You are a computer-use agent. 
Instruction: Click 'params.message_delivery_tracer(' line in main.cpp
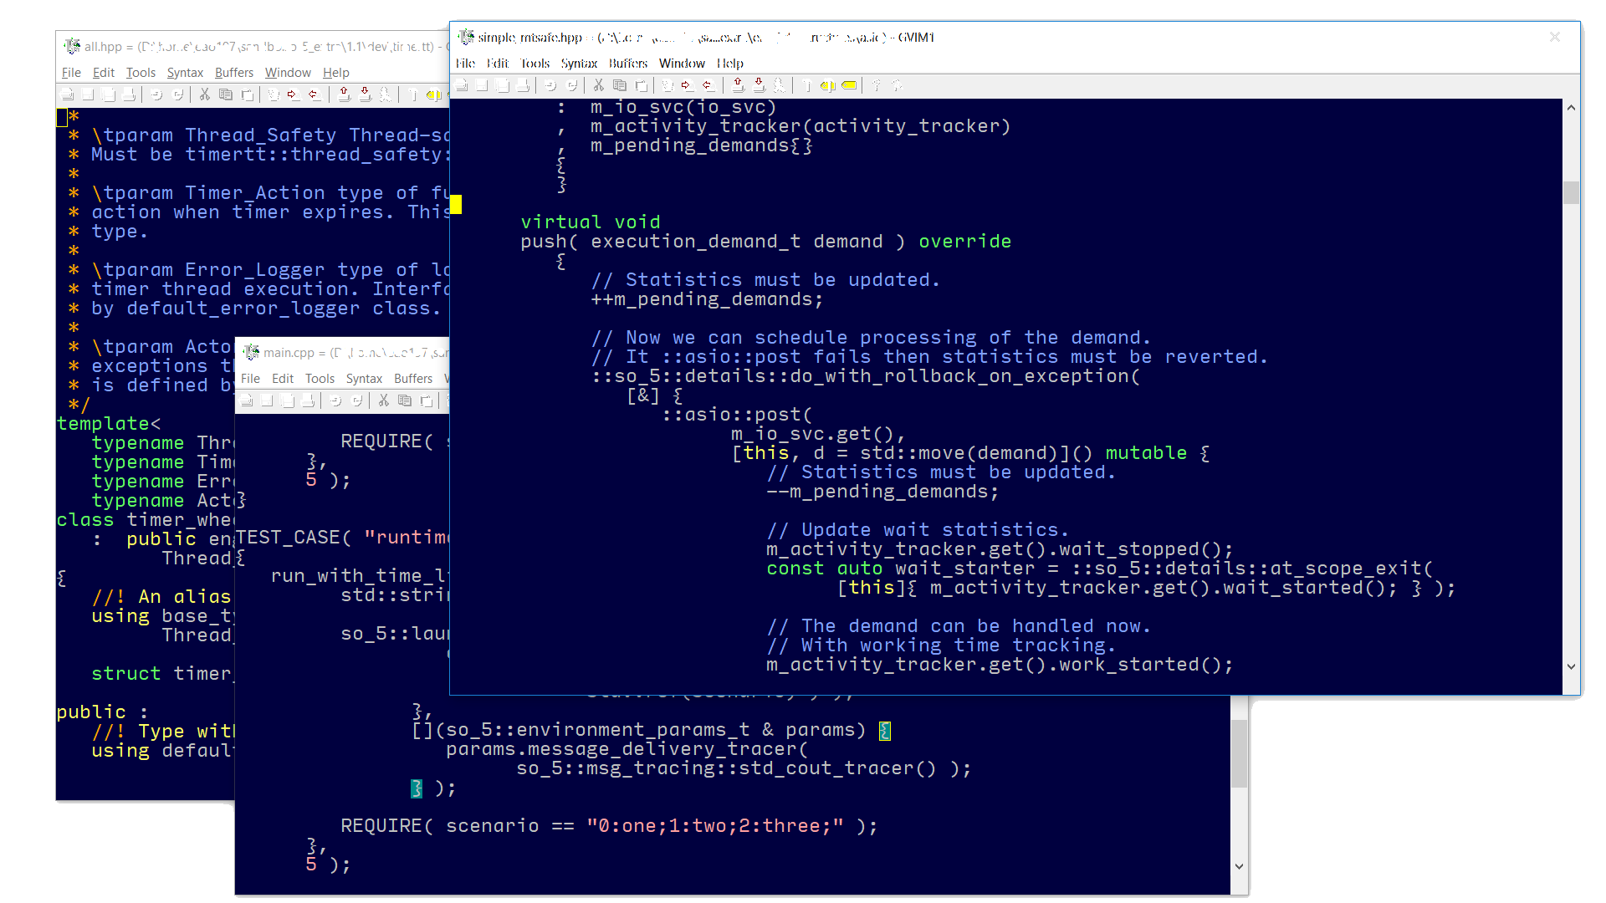[x=627, y=749]
